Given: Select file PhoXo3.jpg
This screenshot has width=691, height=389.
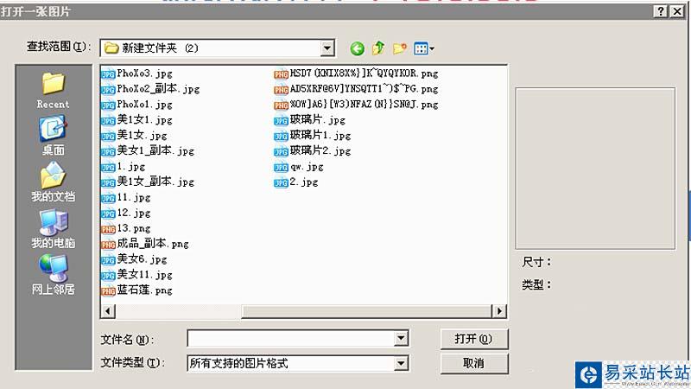Looking at the screenshot, I should point(136,73).
